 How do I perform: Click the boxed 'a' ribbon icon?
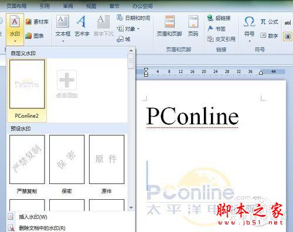point(288,36)
